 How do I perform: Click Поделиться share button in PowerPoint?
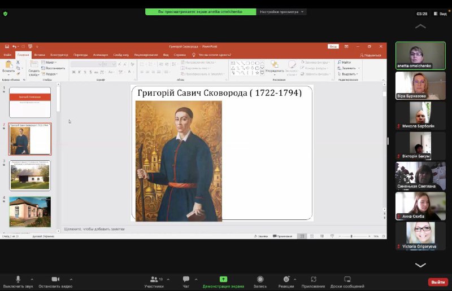(371, 55)
